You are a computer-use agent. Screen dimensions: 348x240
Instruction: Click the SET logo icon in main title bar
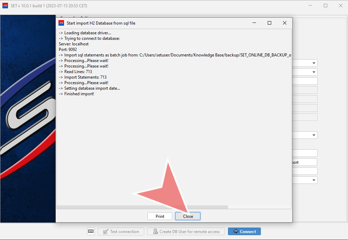tap(5, 6)
